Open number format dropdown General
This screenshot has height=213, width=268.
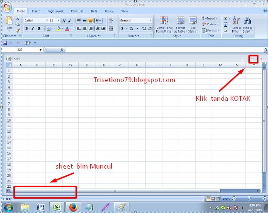pyautogui.click(x=150, y=21)
